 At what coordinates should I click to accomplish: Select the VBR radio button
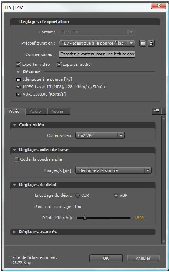point(116,195)
